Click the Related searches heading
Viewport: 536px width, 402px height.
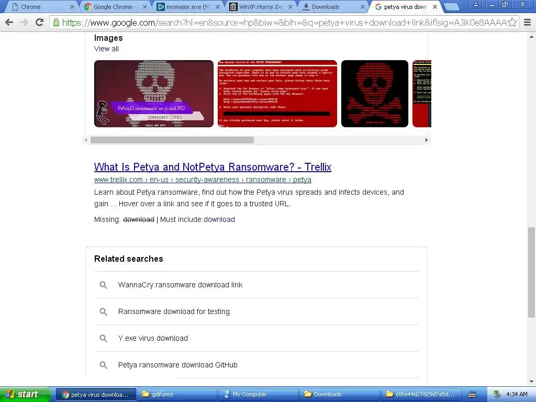point(129,259)
